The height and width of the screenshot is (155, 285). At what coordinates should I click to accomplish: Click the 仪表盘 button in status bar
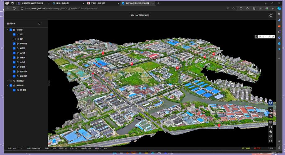[x=270, y=148]
